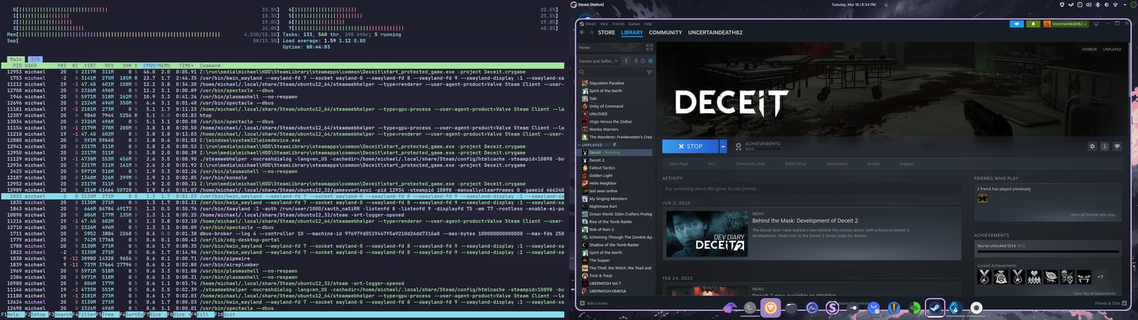Toggle htop Tree view in footer
This screenshot has width=1138, height=320.
tap(108, 315)
